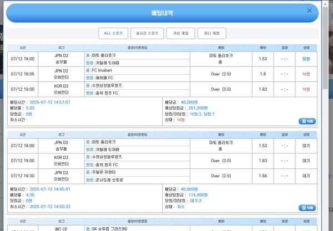Image resolution: width=333 pixels, height=231 pixels.
Task: Click the 1.8 odds value
Action: (x=263, y=74)
